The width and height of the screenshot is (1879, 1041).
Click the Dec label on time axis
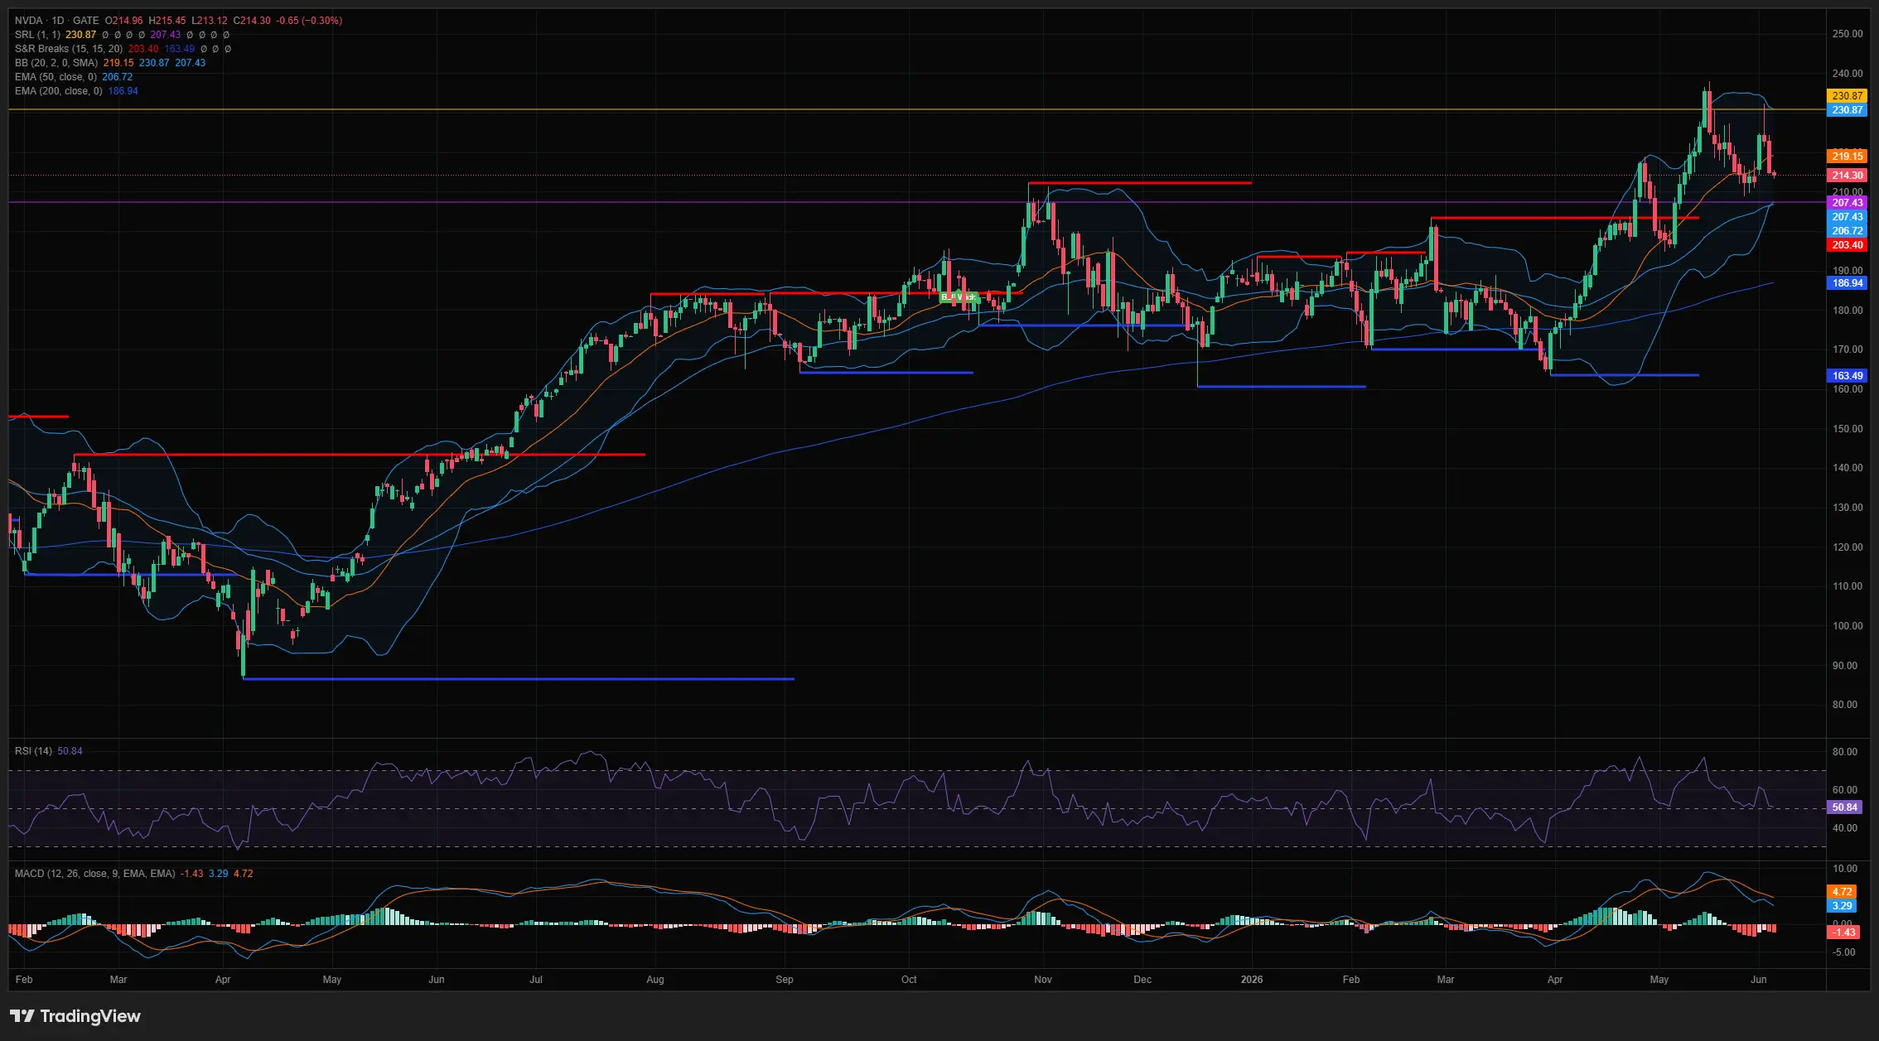(1142, 980)
